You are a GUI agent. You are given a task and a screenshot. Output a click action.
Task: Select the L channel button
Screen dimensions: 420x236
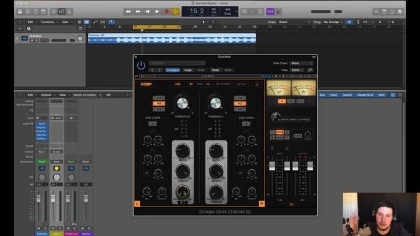coord(137,204)
